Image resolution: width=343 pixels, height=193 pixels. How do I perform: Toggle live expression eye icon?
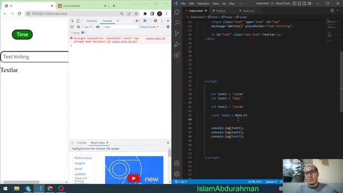pyautogui.click(x=98, y=27)
